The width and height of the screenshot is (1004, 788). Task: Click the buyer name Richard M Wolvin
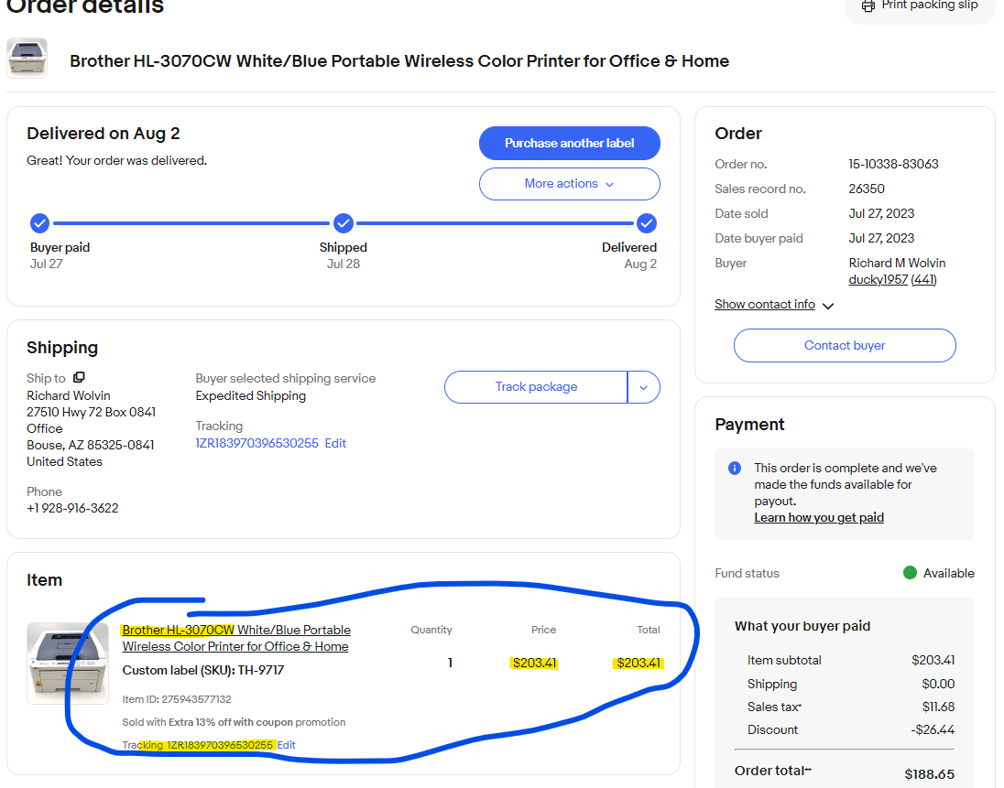(897, 263)
